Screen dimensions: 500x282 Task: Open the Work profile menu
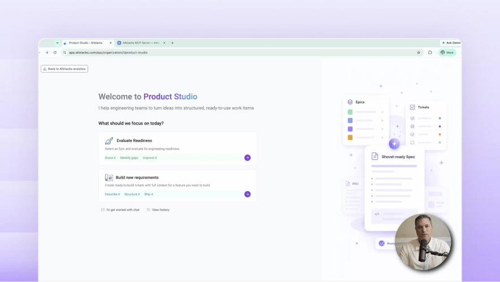tap(447, 52)
